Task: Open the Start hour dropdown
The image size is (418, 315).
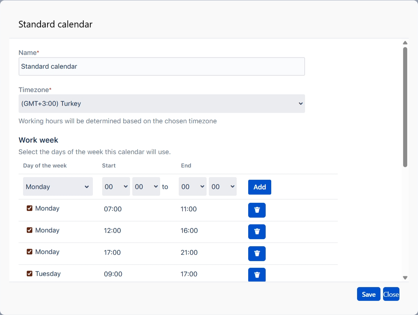Action: (116, 186)
